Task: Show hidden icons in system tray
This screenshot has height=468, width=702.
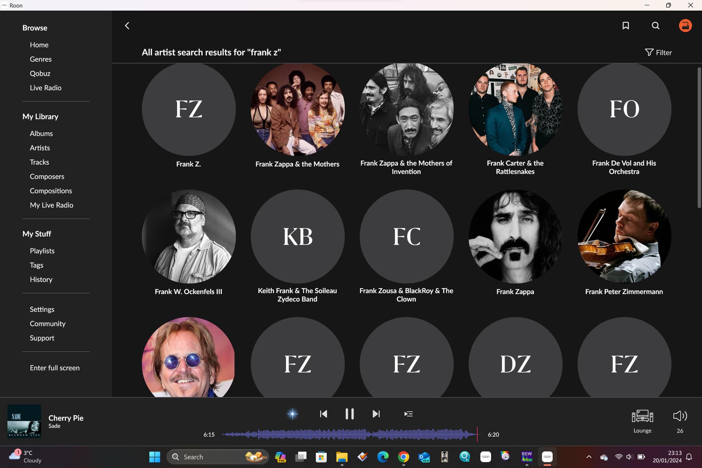Action: point(589,457)
